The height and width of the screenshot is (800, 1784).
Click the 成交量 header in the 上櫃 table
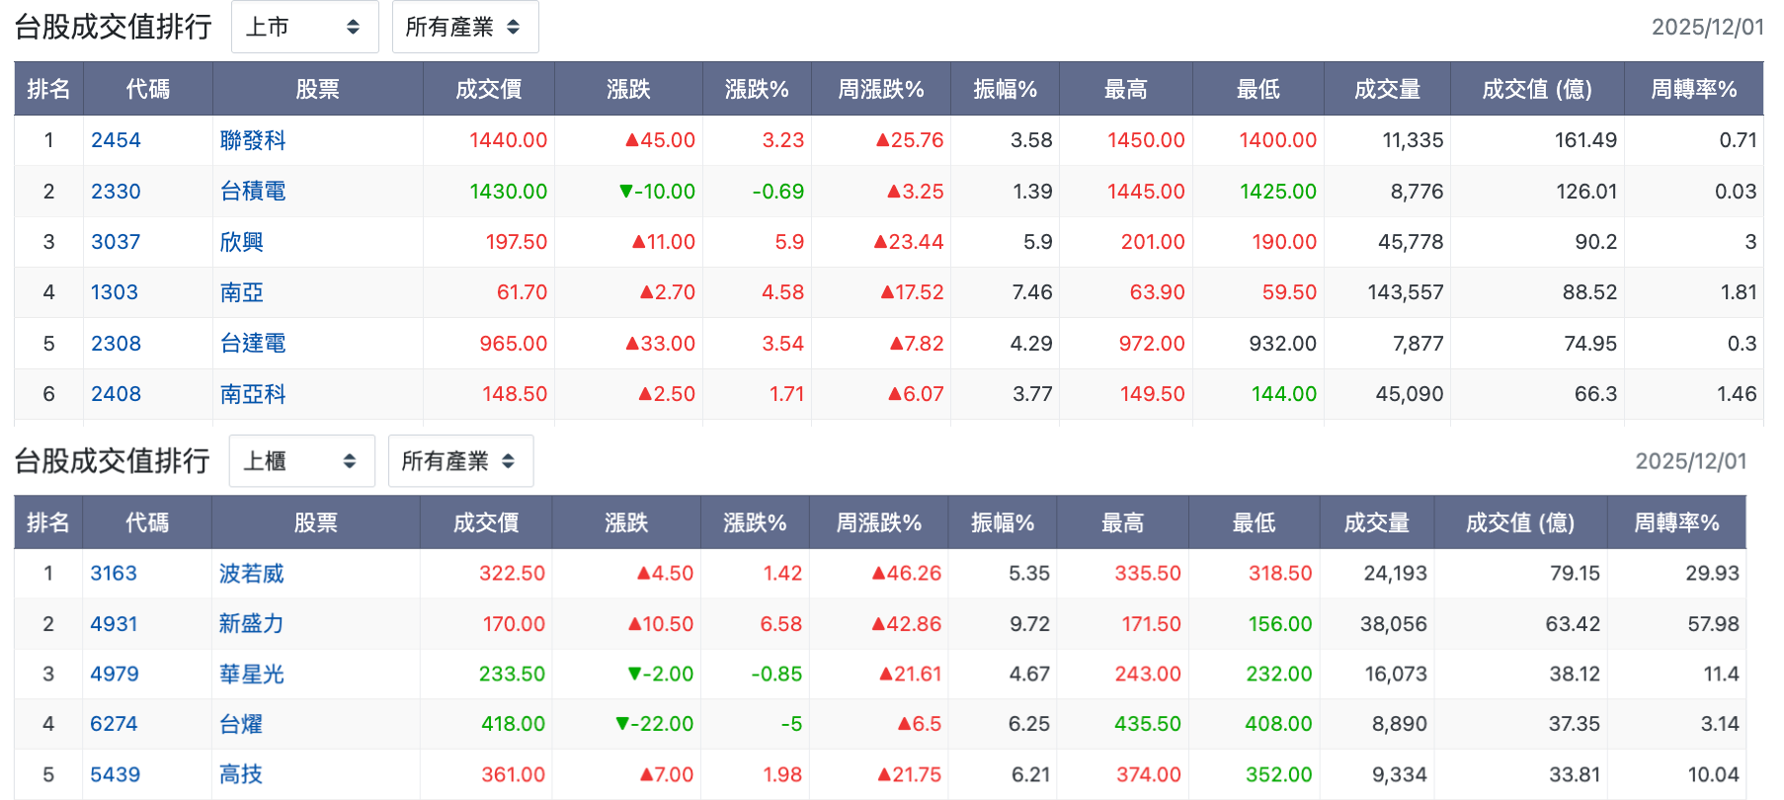pos(1377,522)
